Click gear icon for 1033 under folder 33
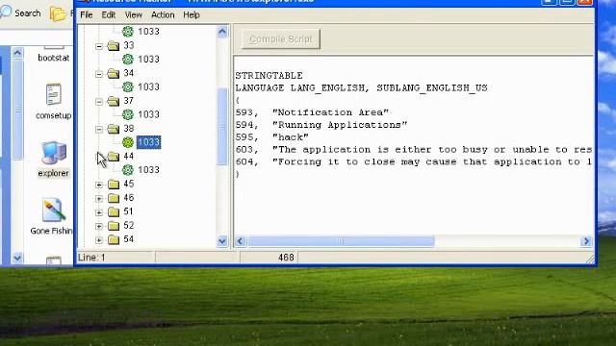The height and width of the screenshot is (346, 616). point(128,60)
